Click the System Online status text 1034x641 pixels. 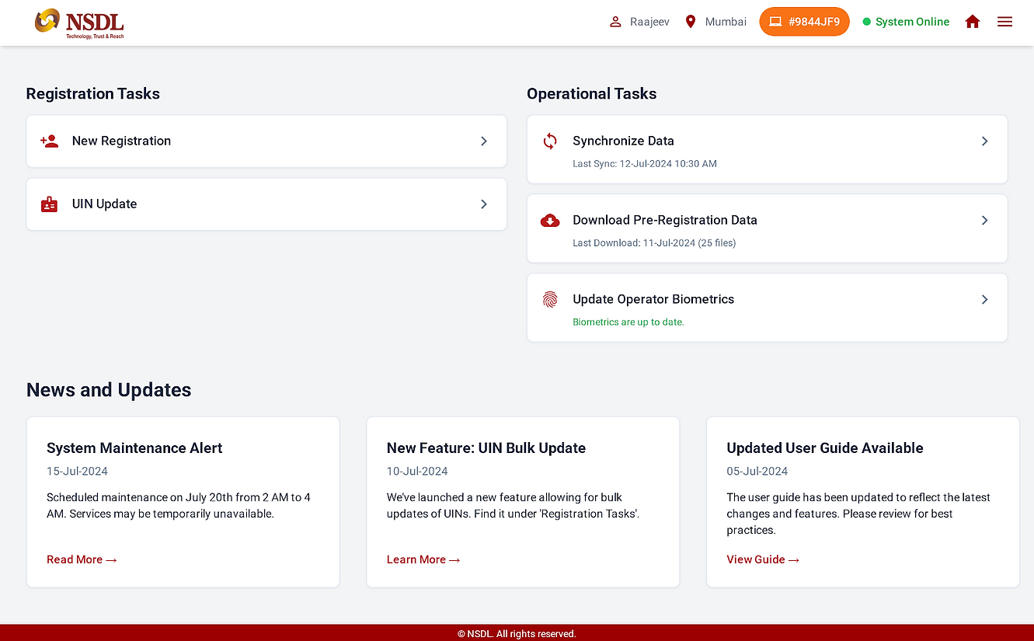click(912, 22)
